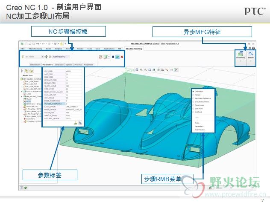Open dropdown arrow beside material removal icon
Viewport: 270px width, 202px height.
(109, 57)
